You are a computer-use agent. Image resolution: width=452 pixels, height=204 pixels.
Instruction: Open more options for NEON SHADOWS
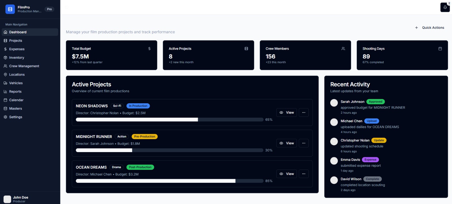pyautogui.click(x=304, y=113)
